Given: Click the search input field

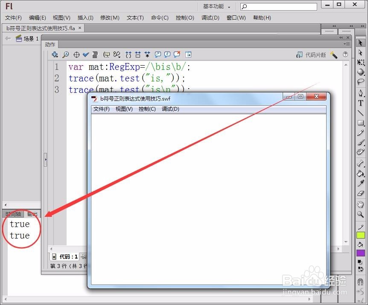Looking at the screenshot, I should 279,6.
